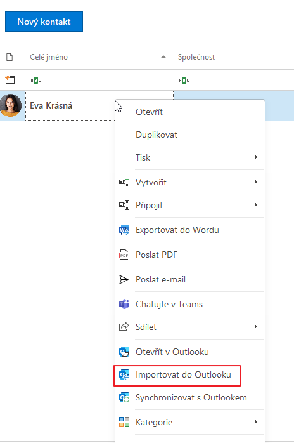This screenshot has height=443, width=294.
Task: Expand the Sdílet submenu arrow
Action: click(x=255, y=327)
